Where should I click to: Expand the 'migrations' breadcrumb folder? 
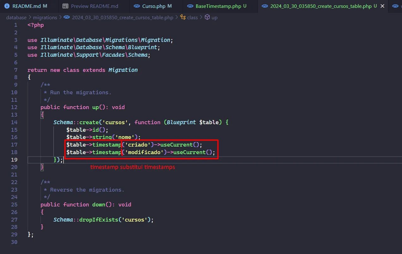tap(45, 18)
